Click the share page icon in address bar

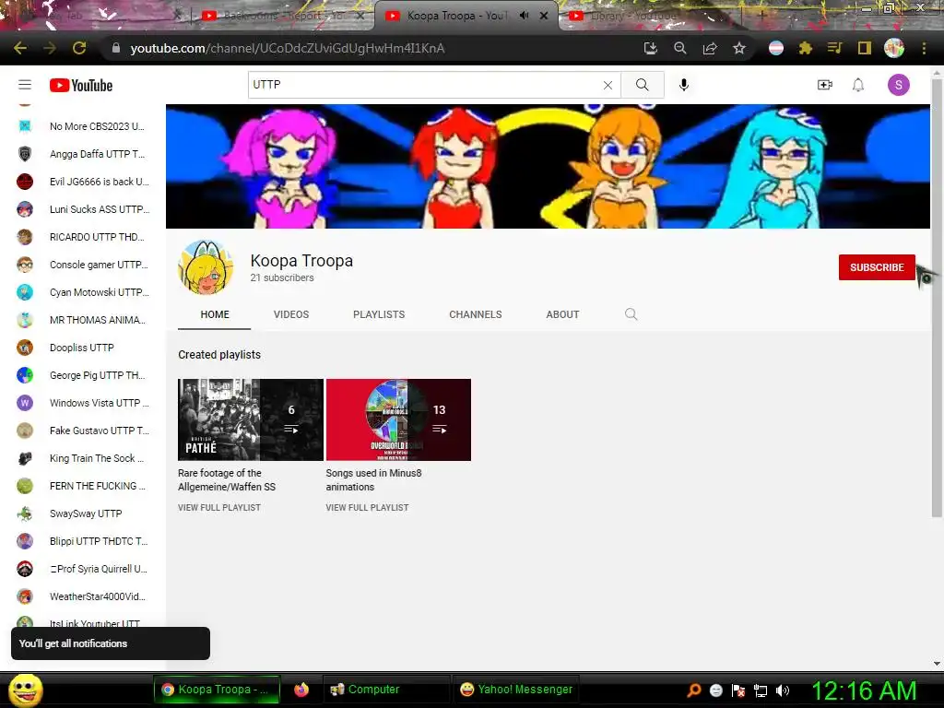(710, 48)
